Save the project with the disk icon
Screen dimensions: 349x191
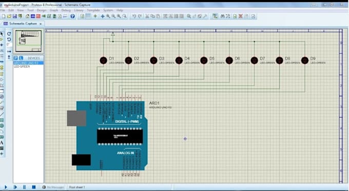15,16
